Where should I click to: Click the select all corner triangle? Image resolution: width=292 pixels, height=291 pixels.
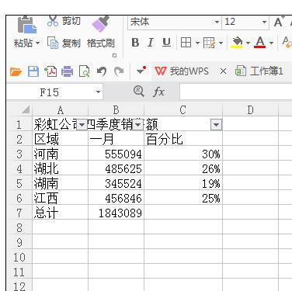coord(26,109)
